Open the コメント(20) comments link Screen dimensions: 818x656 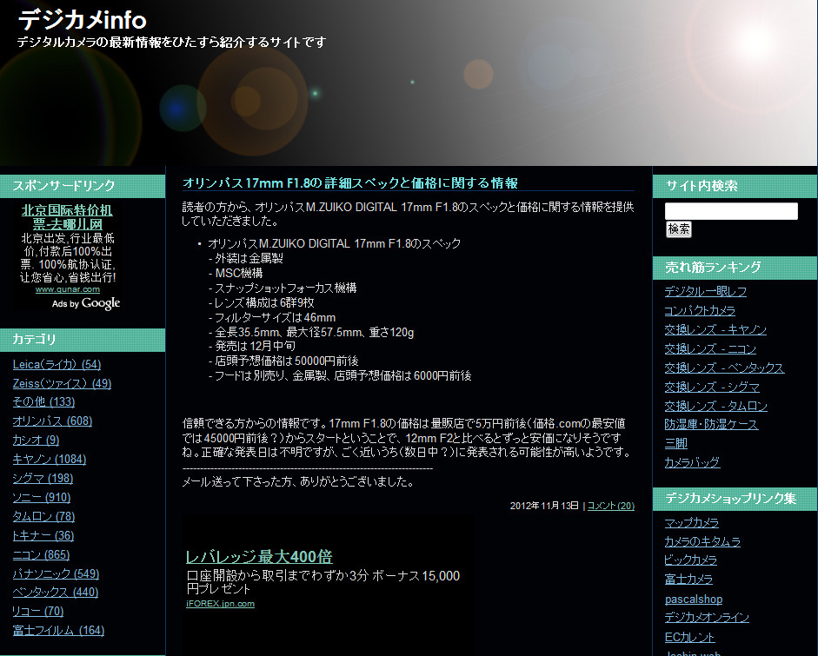point(611,506)
